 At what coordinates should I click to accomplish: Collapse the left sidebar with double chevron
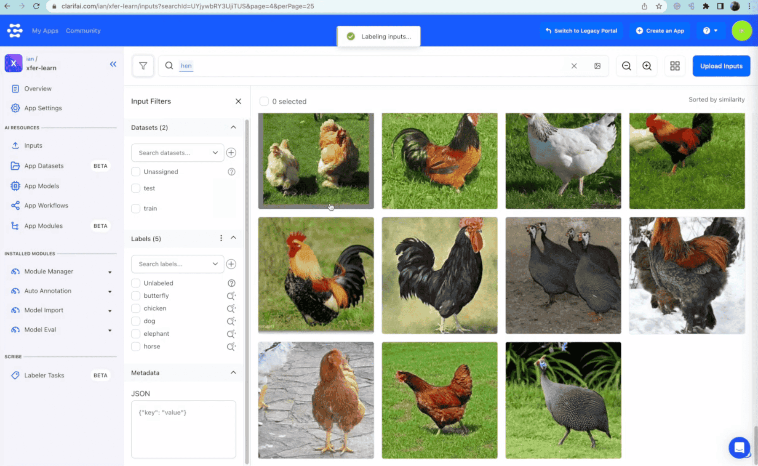[113, 64]
